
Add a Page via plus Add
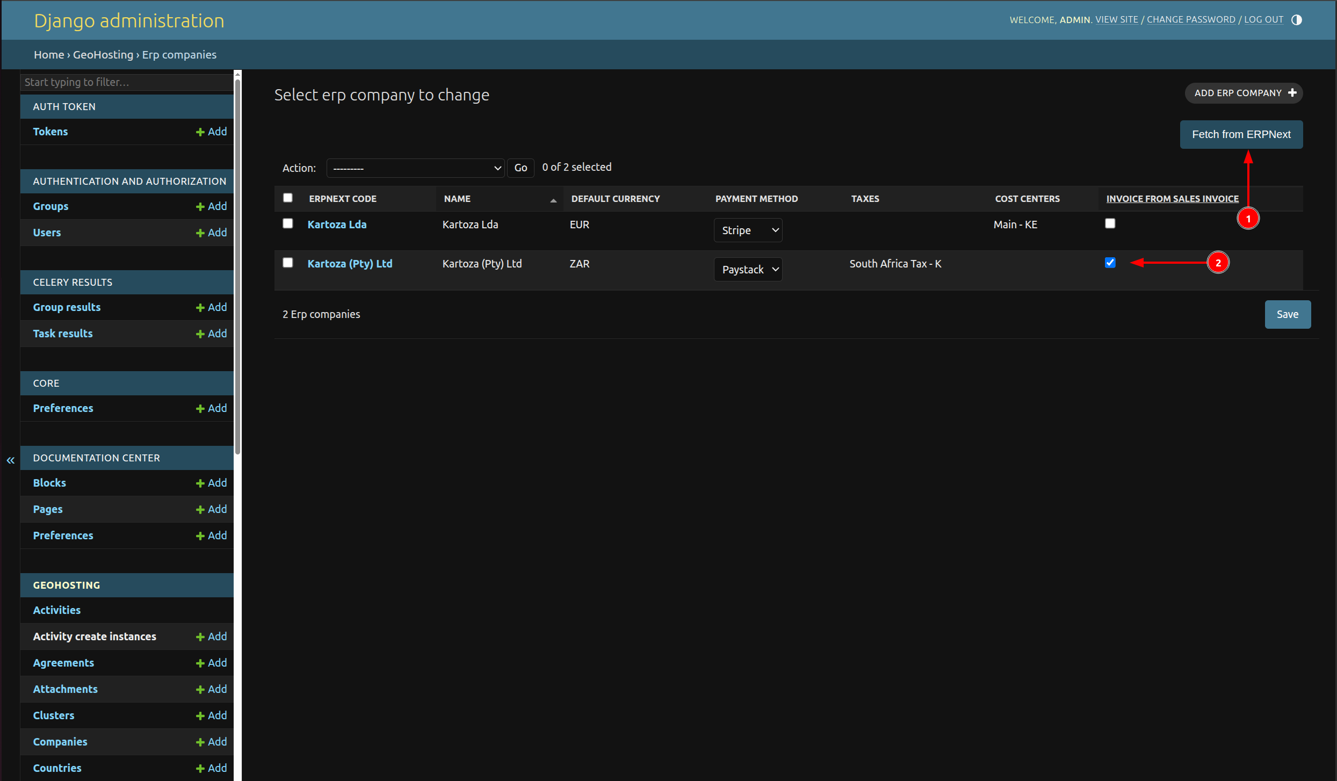212,509
